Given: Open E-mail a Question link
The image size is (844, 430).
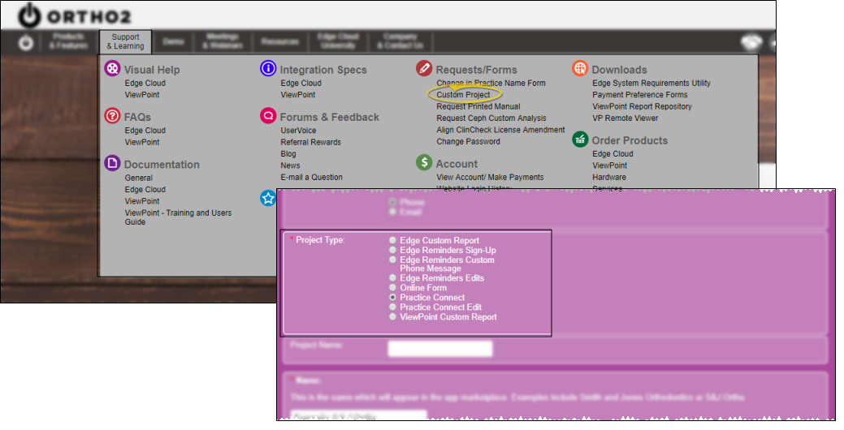Looking at the screenshot, I should [x=312, y=178].
